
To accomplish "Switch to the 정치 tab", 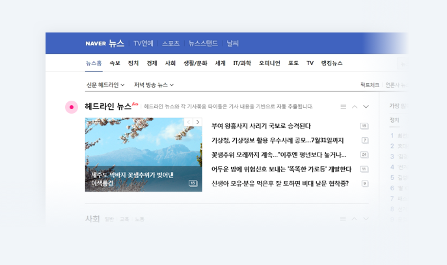I will [x=133, y=63].
